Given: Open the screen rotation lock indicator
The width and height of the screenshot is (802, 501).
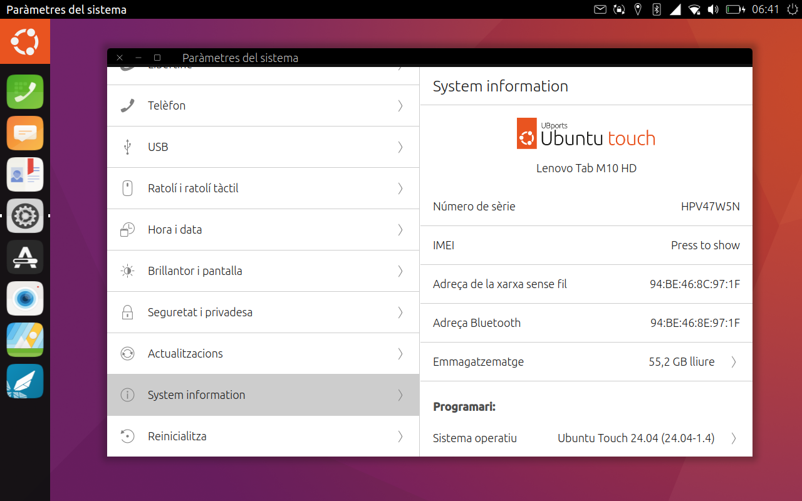Looking at the screenshot, I should tap(619, 9).
